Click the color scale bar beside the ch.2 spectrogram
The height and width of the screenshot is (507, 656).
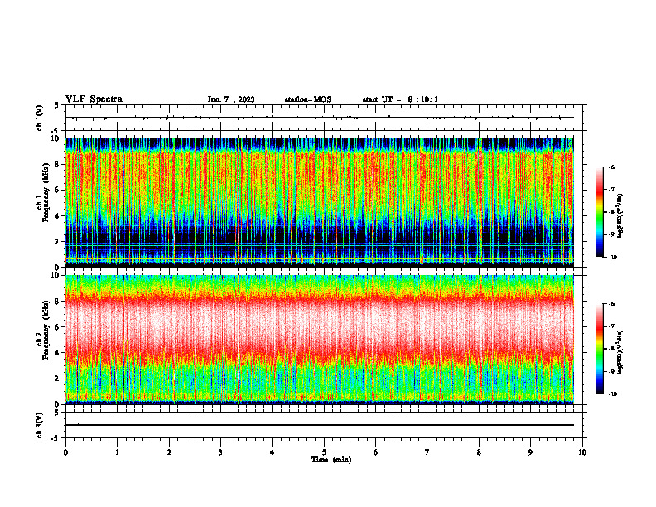[x=600, y=349]
